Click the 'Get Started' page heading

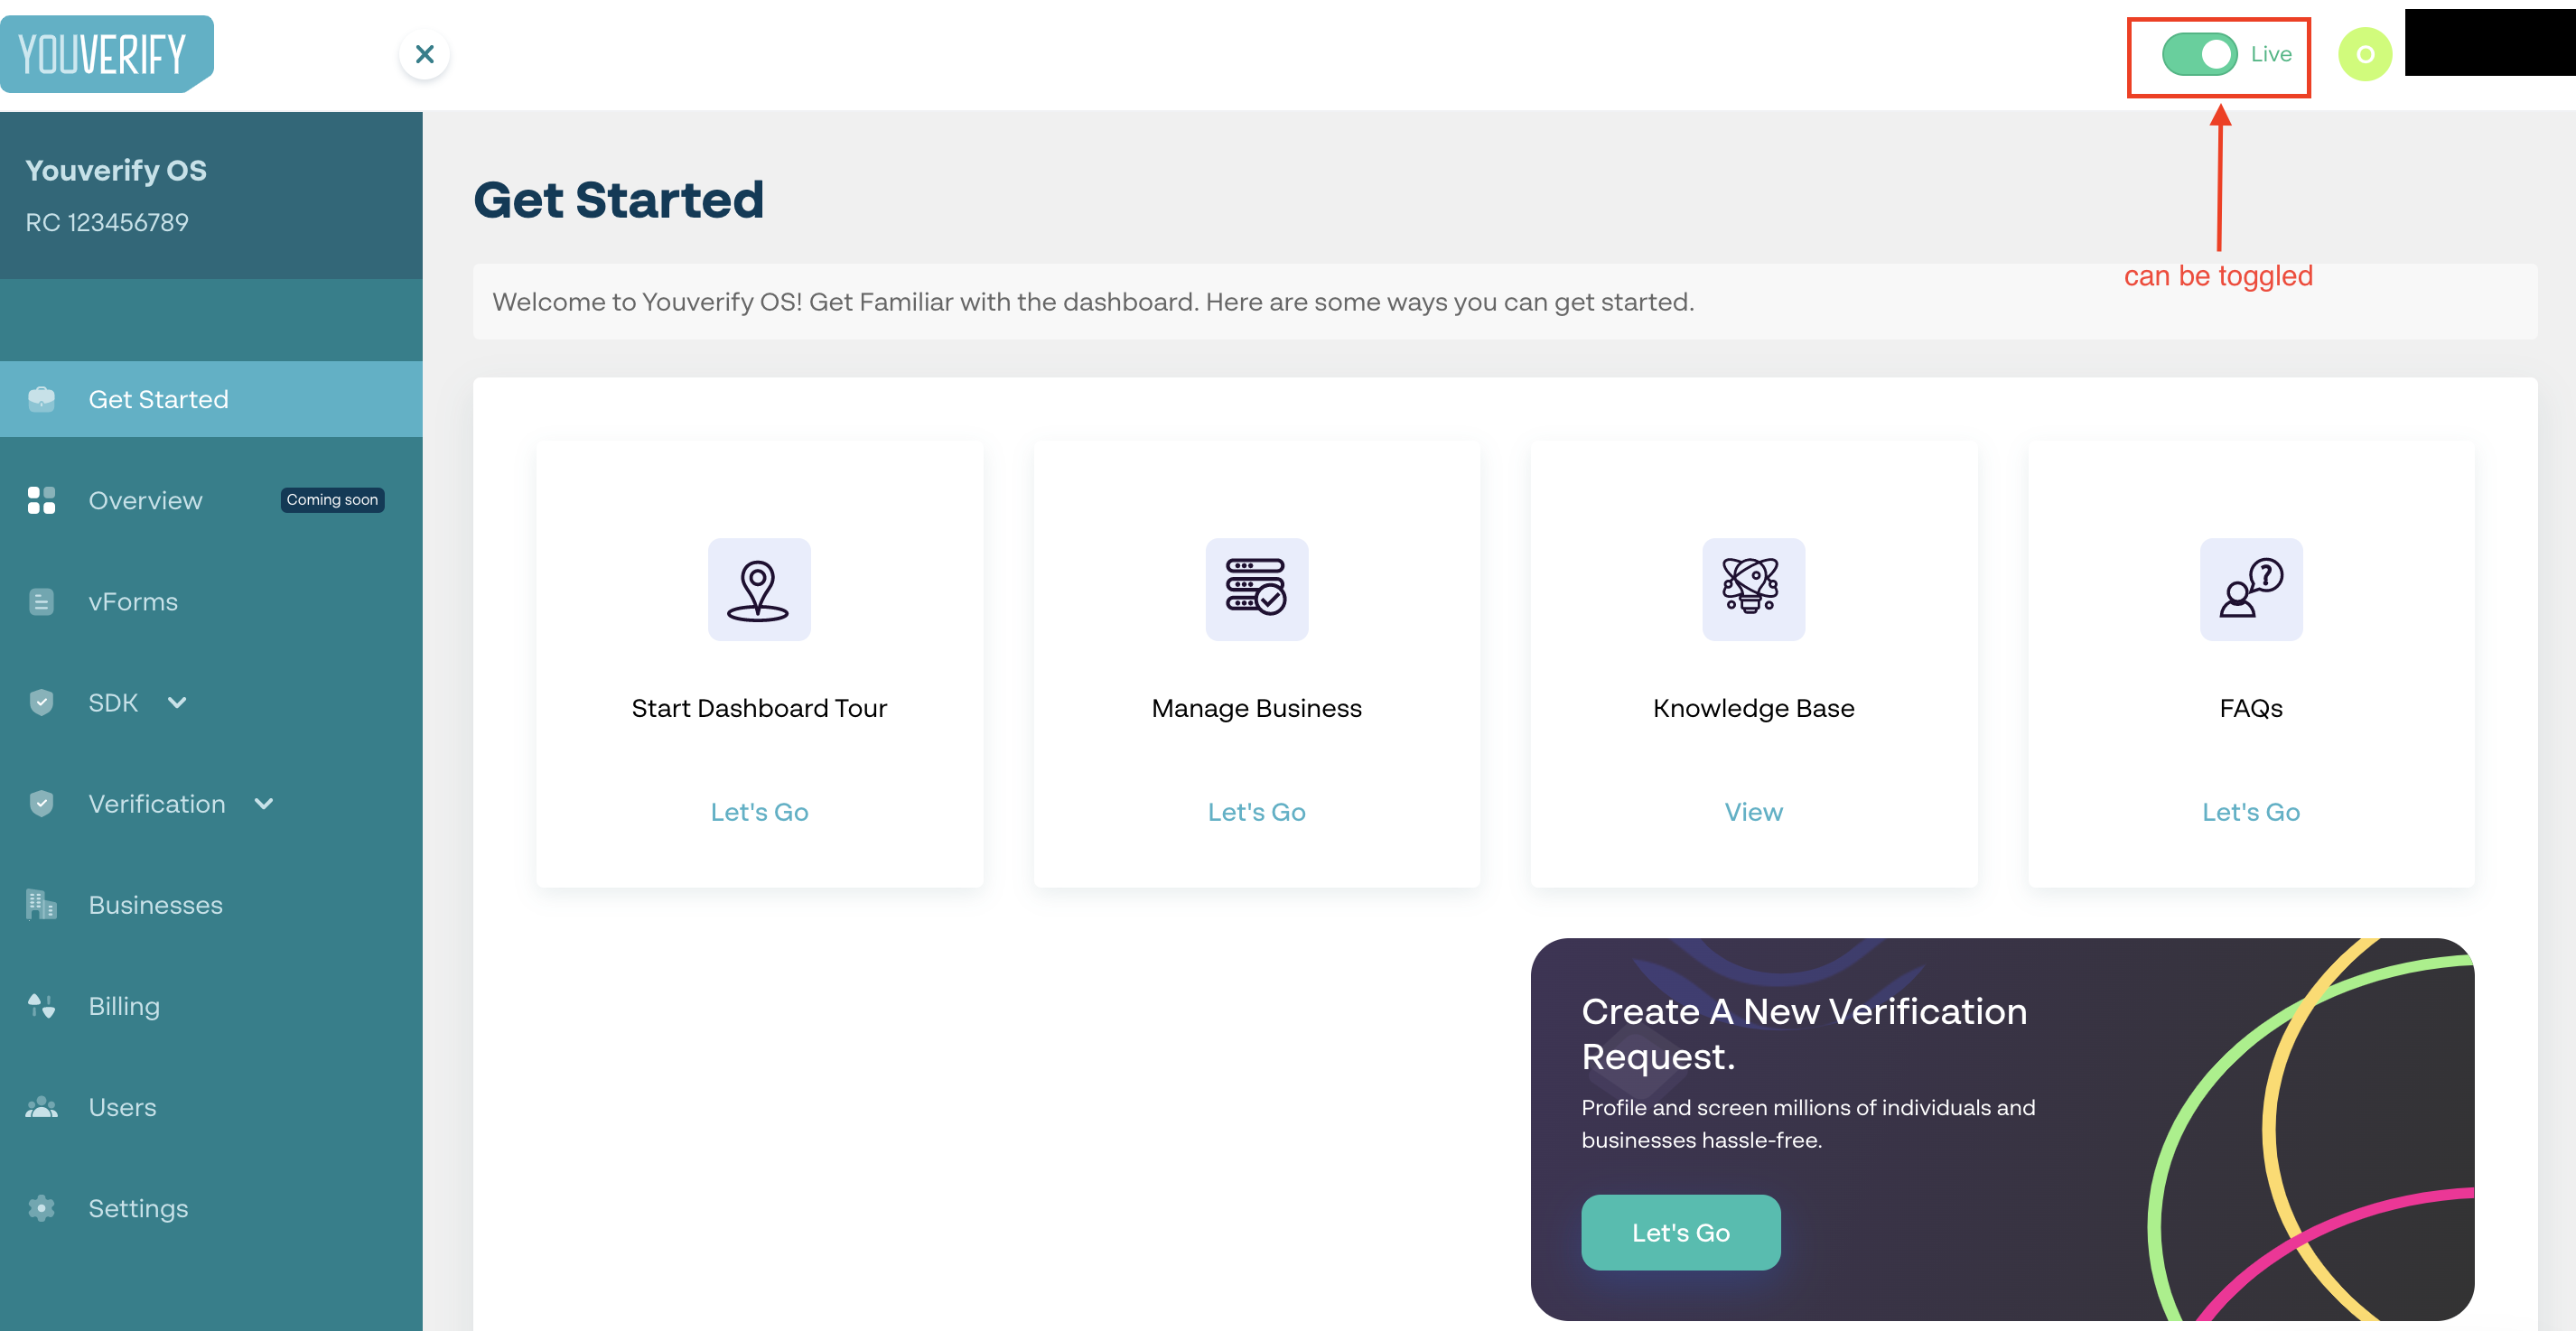pyautogui.click(x=618, y=199)
